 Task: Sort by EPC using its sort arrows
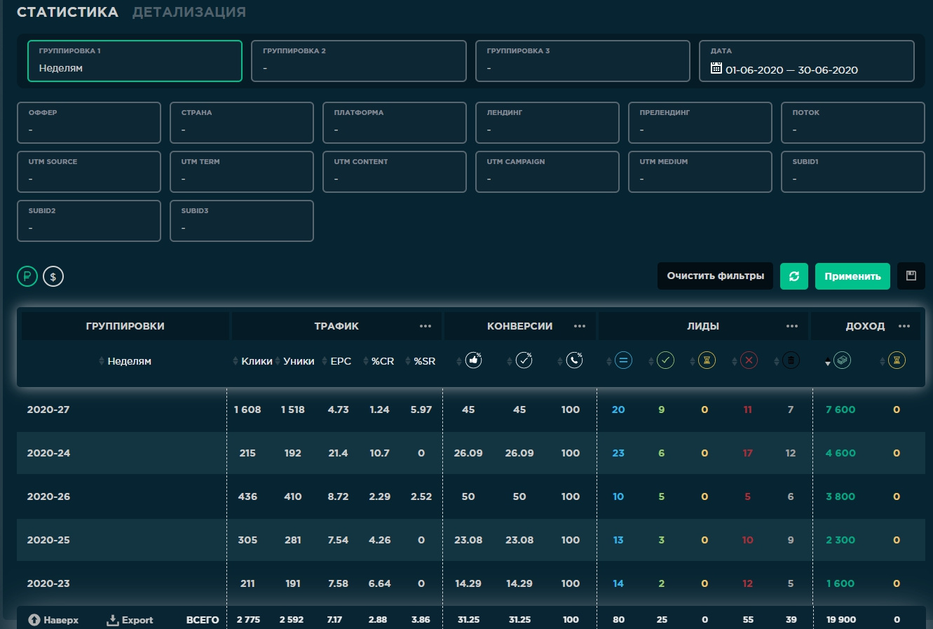tap(325, 361)
